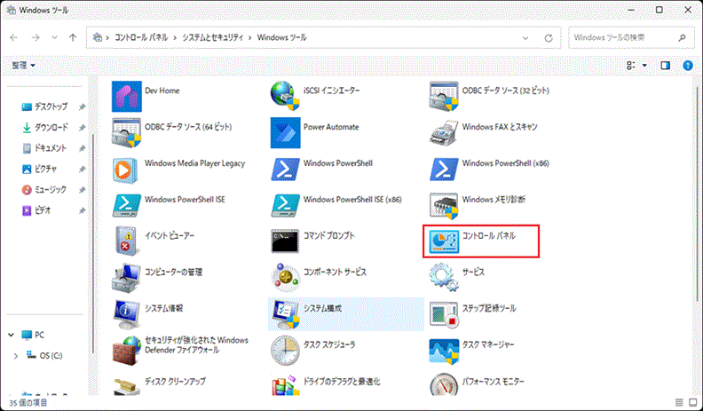The image size is (703, 411).
Task: Open the ステップ記録ツール icon
Action: click(444, 314)
